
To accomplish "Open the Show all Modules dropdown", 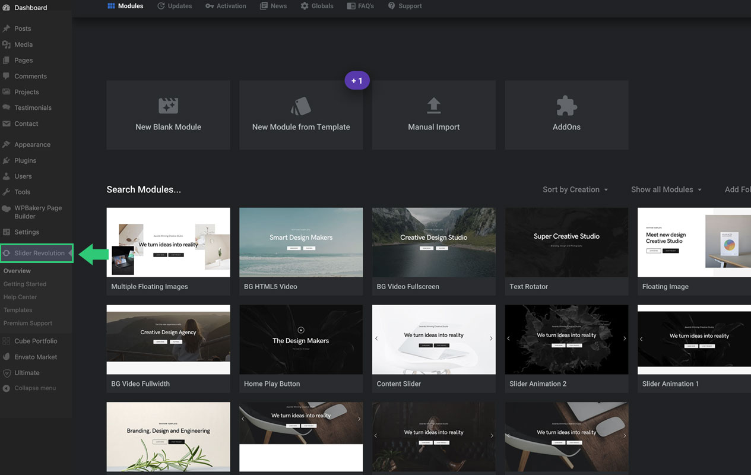I will (x=666, y=189).
